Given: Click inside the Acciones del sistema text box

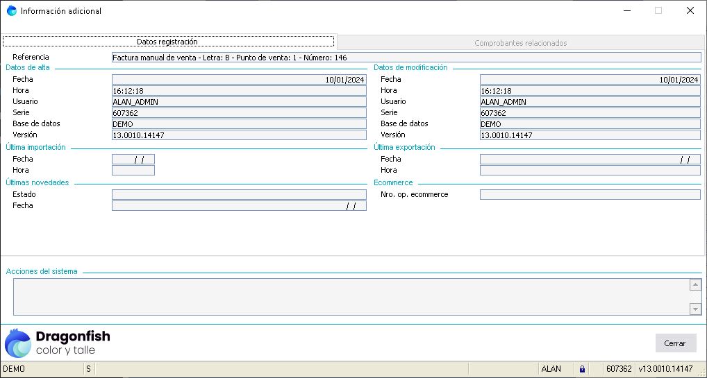Looking at the screenshot, I should (351, 297).
